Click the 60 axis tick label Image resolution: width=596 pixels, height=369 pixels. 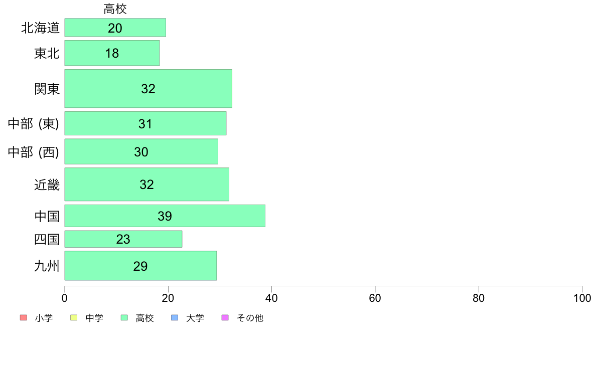[x=375, y=298]
